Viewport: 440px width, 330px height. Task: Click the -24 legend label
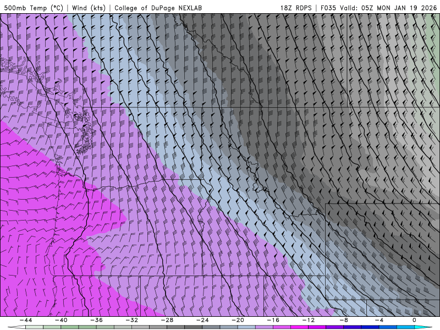coord(202,320)
